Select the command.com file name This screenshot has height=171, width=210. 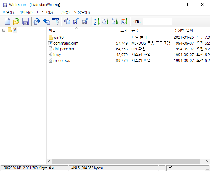tap(66, 43)
